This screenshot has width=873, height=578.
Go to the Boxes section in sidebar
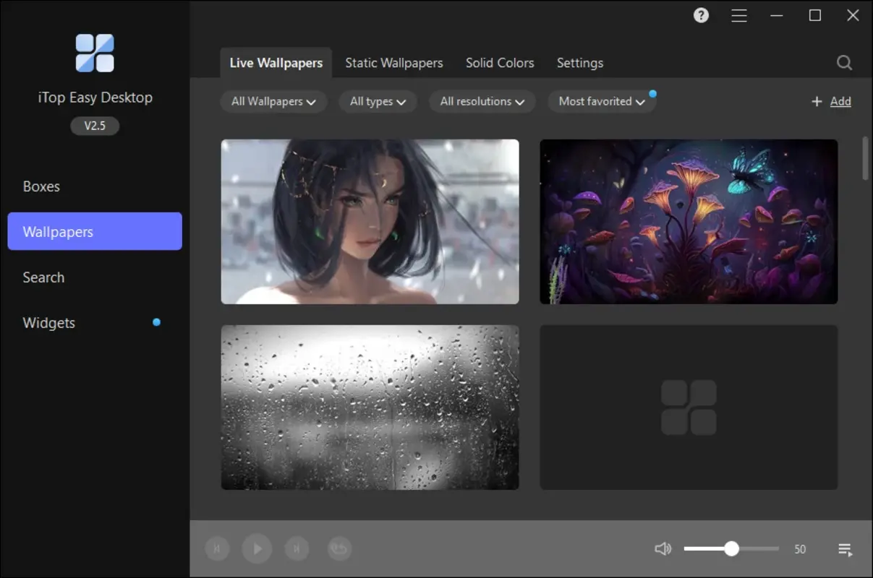pos(41,186)
